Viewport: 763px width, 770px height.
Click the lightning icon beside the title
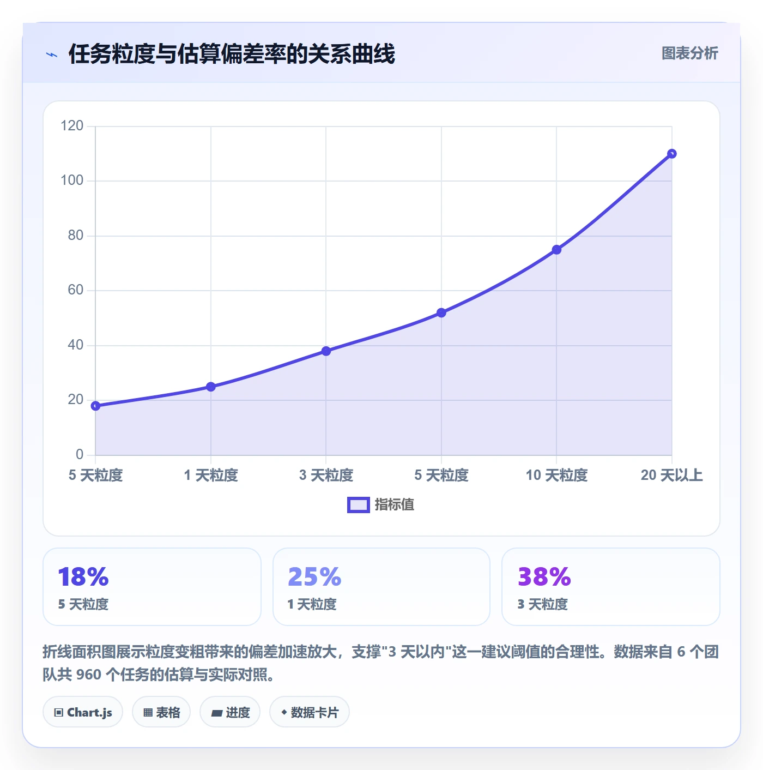point(52,55)
